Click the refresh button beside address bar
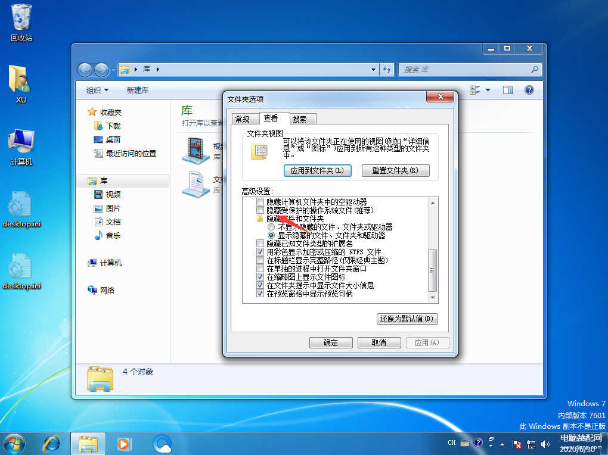 387,69
